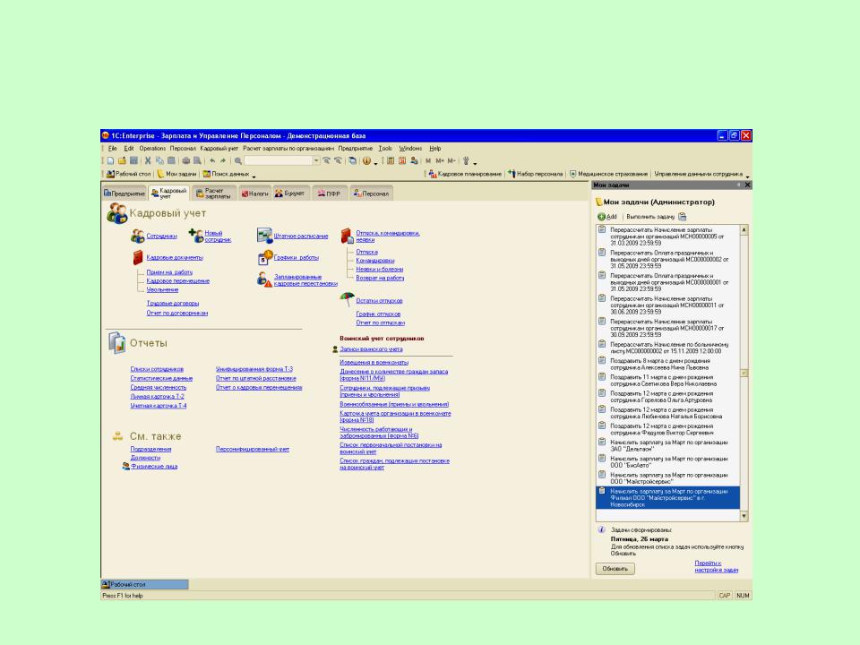Open the Сотрудники link
Screen dimensions: 860x645
point(161,236)
